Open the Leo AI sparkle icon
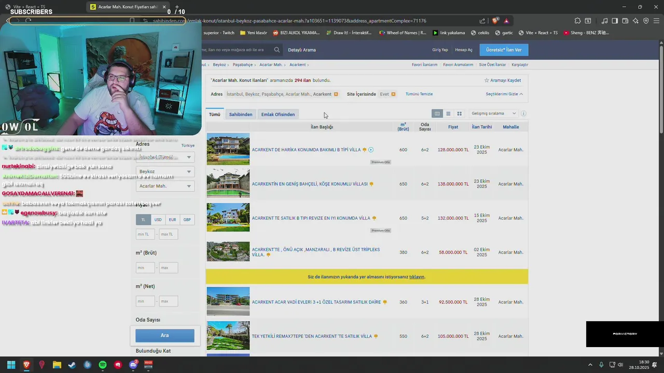Screen dimensions: 664x373 click(x=635, y=21)
